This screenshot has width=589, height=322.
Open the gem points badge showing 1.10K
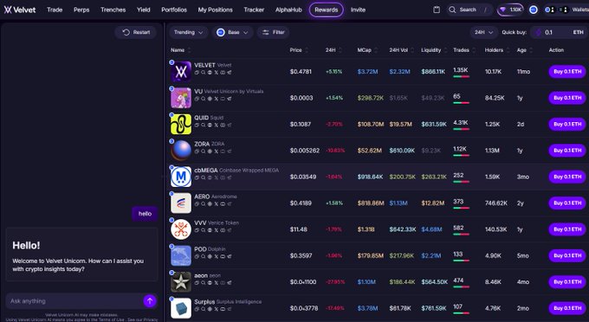[510, 10]
